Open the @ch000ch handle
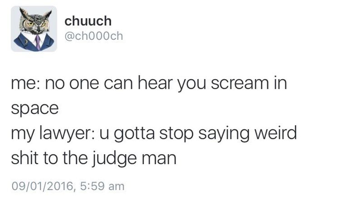 pyautogui.click(x=94, y=36)
